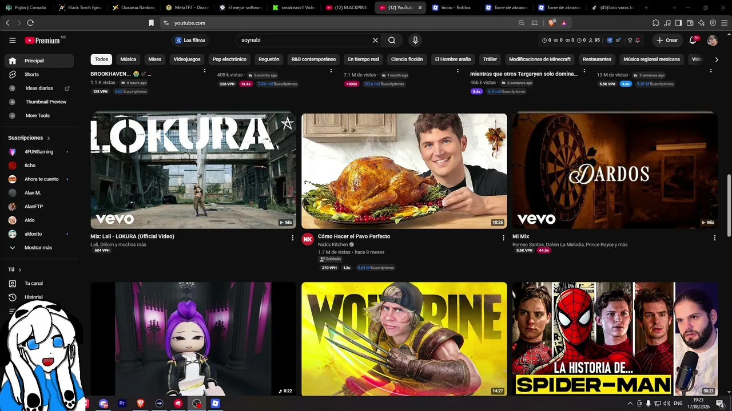This screenshot has height=411, width=732.
Task: Filter by R&B contemporáneo
Action: 313,59
